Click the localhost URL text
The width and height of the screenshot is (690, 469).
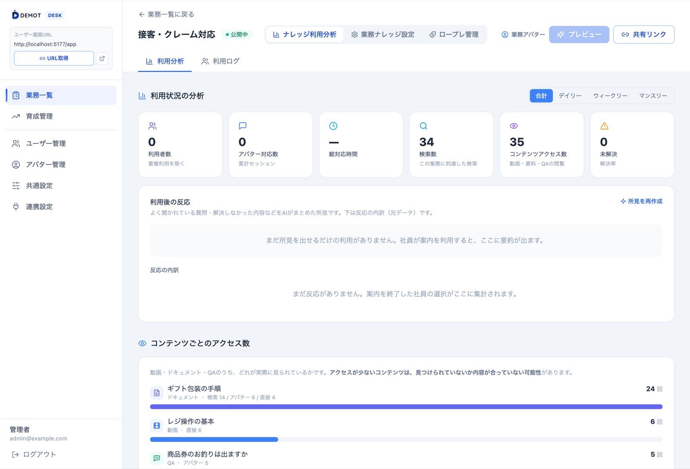click(x=45, y=44)
